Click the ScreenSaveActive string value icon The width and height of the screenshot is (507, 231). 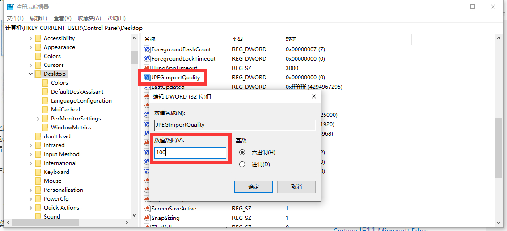(x=147, y=208)
